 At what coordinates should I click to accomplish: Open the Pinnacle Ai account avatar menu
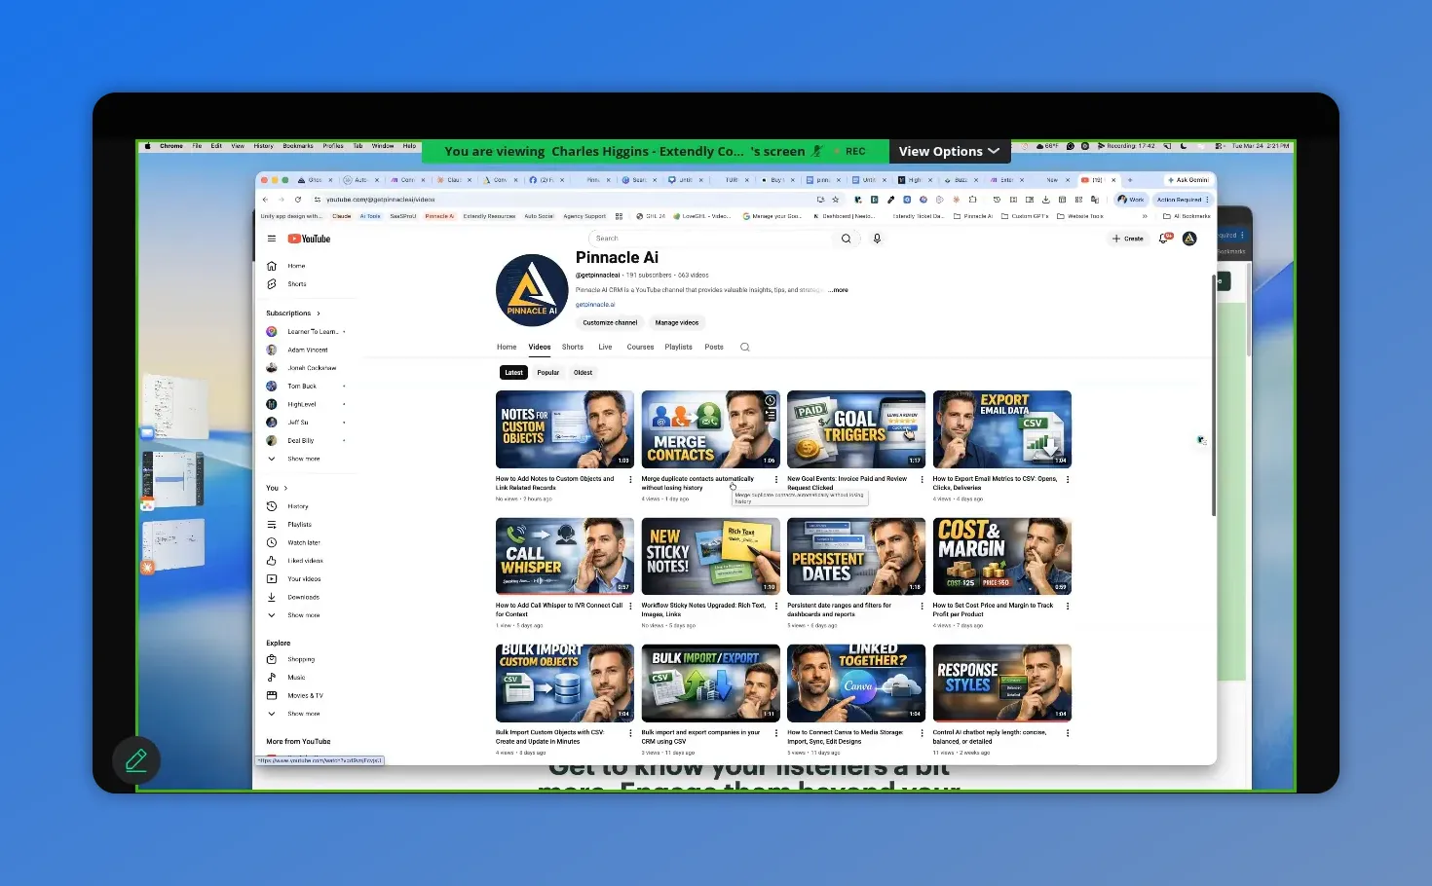pos(1188,238)
